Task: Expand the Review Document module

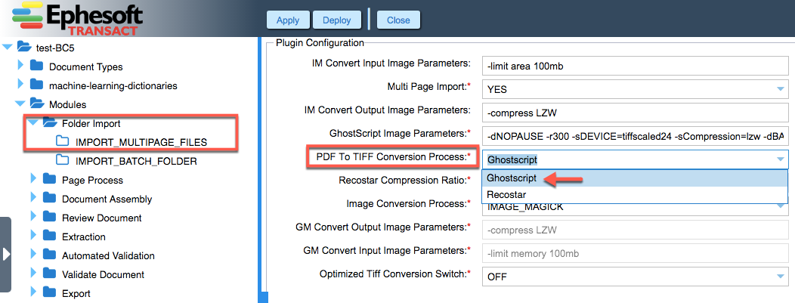Action: click(33, 217)
